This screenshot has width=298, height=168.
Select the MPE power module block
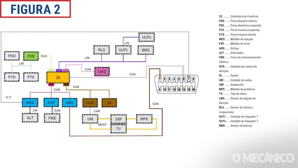[x=144, y=119]
